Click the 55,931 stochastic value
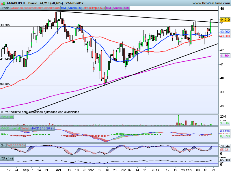The image size is (231, 173). click(225, 150)
